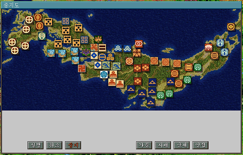Select the three-hexagon tortoiseshell crest
Viewport: 243px width, 155px height.
110,57
